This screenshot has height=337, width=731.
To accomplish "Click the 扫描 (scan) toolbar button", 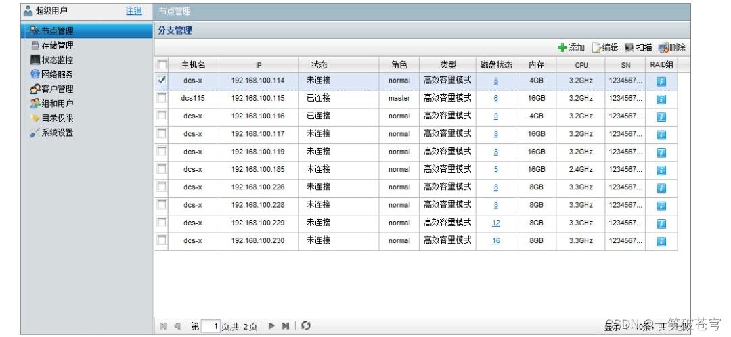I will [638, 47].
